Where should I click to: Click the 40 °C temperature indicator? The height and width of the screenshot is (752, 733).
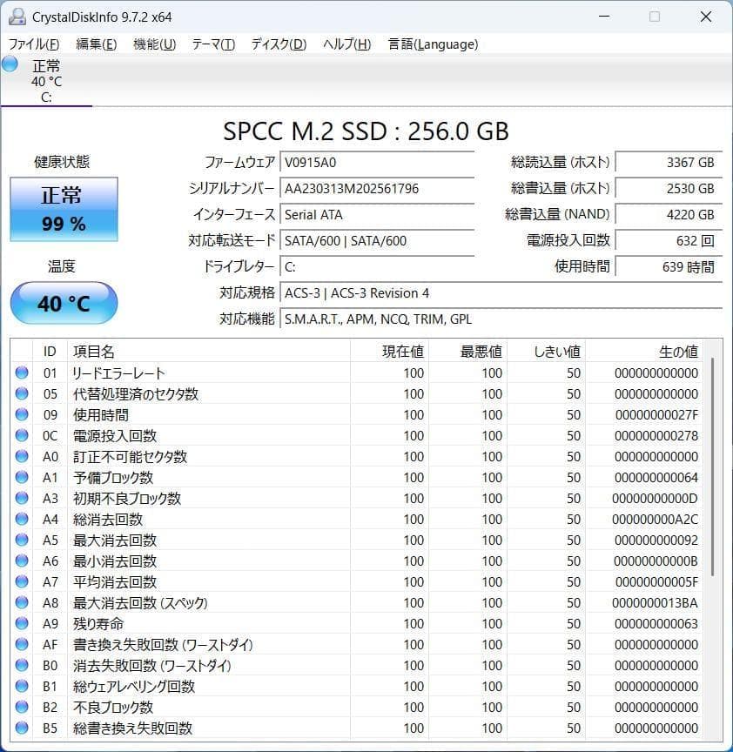click(x=63, y=303)
